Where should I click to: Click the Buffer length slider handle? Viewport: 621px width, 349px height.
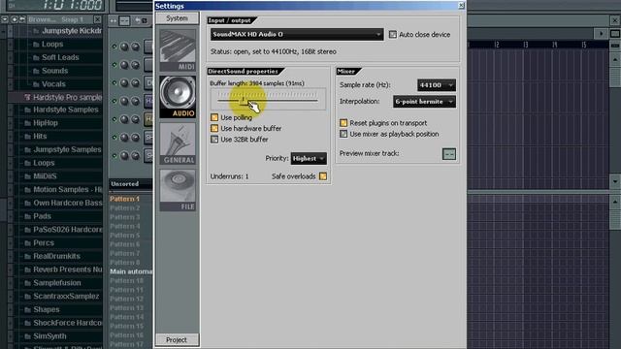click(244, 101)
